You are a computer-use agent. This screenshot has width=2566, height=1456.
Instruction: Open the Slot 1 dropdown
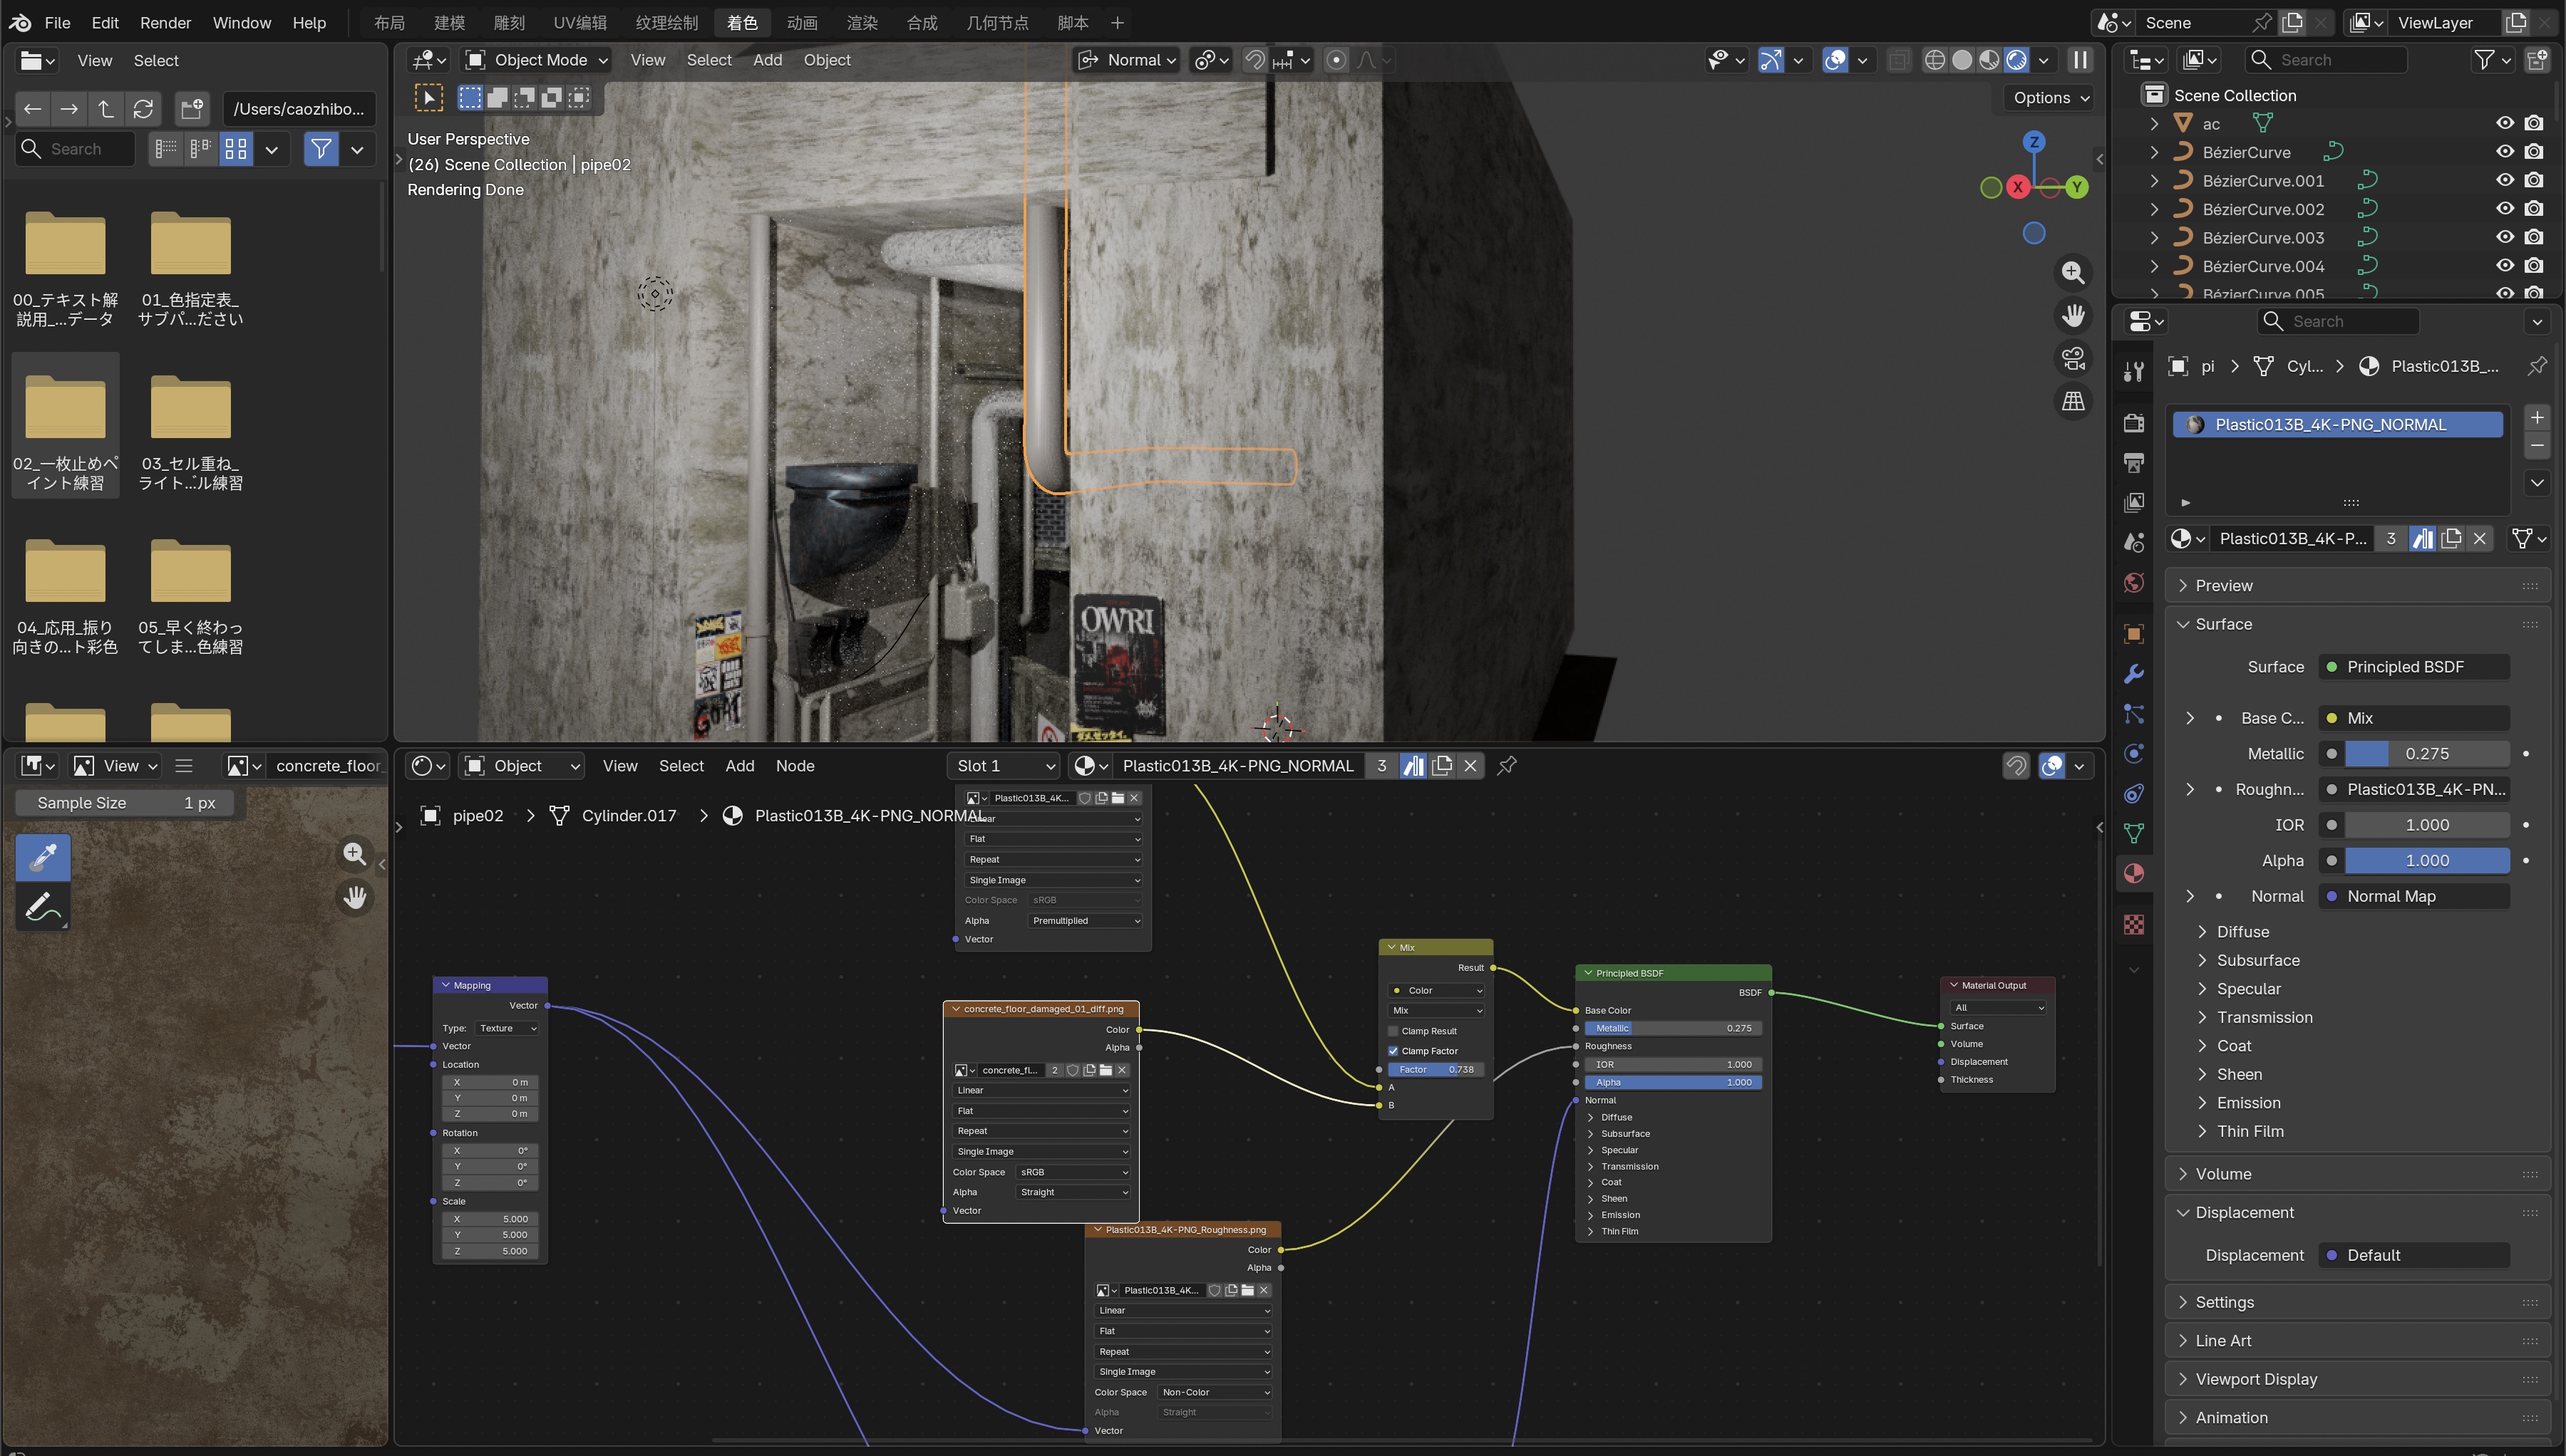(1004, 765)
